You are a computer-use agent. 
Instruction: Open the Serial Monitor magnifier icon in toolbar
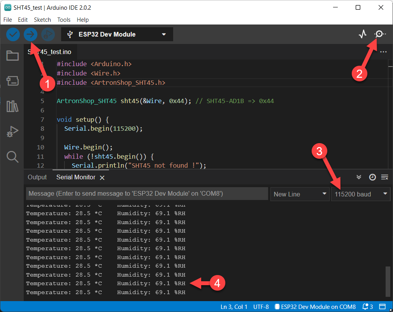click(x=380, y=34)
